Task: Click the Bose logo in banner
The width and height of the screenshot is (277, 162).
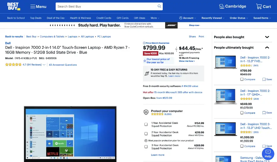Action: click(171, 25)
